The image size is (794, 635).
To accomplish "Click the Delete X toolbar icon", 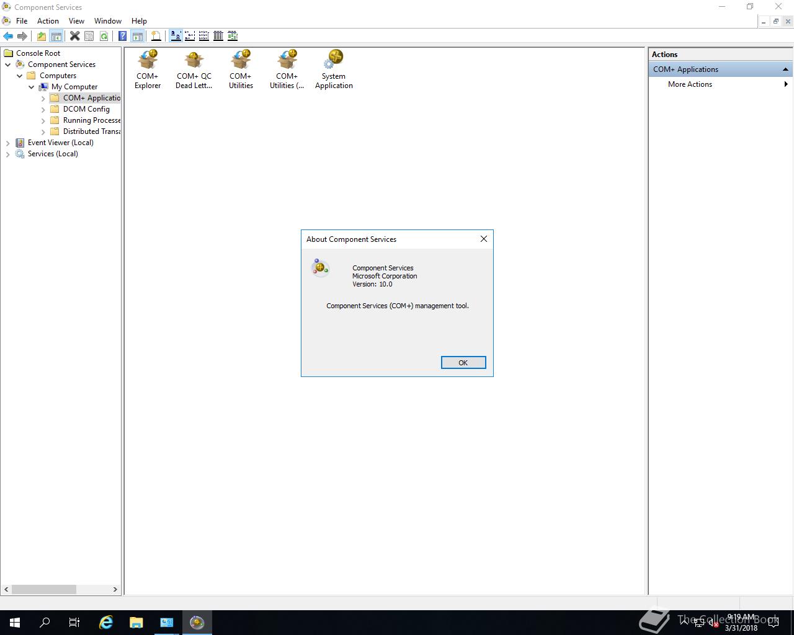I will pyautogui.click(x=75, y=36).
